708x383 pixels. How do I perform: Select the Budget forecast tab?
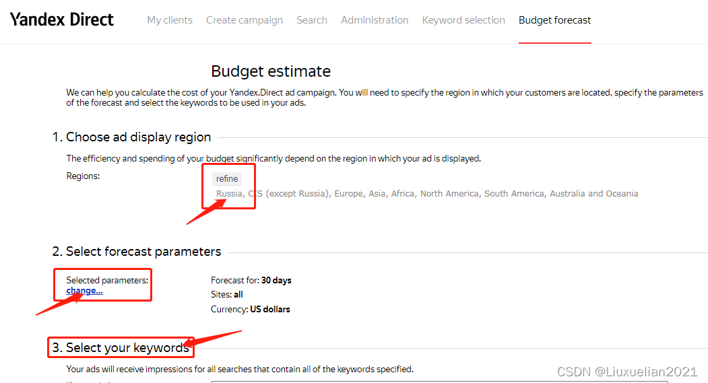[554, 20]
